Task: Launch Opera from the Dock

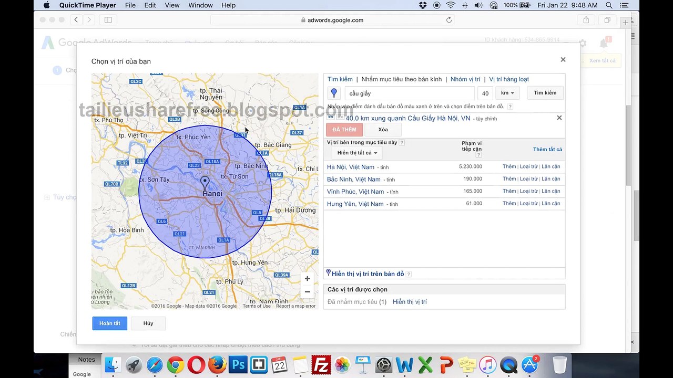Action: click(197, 364)
